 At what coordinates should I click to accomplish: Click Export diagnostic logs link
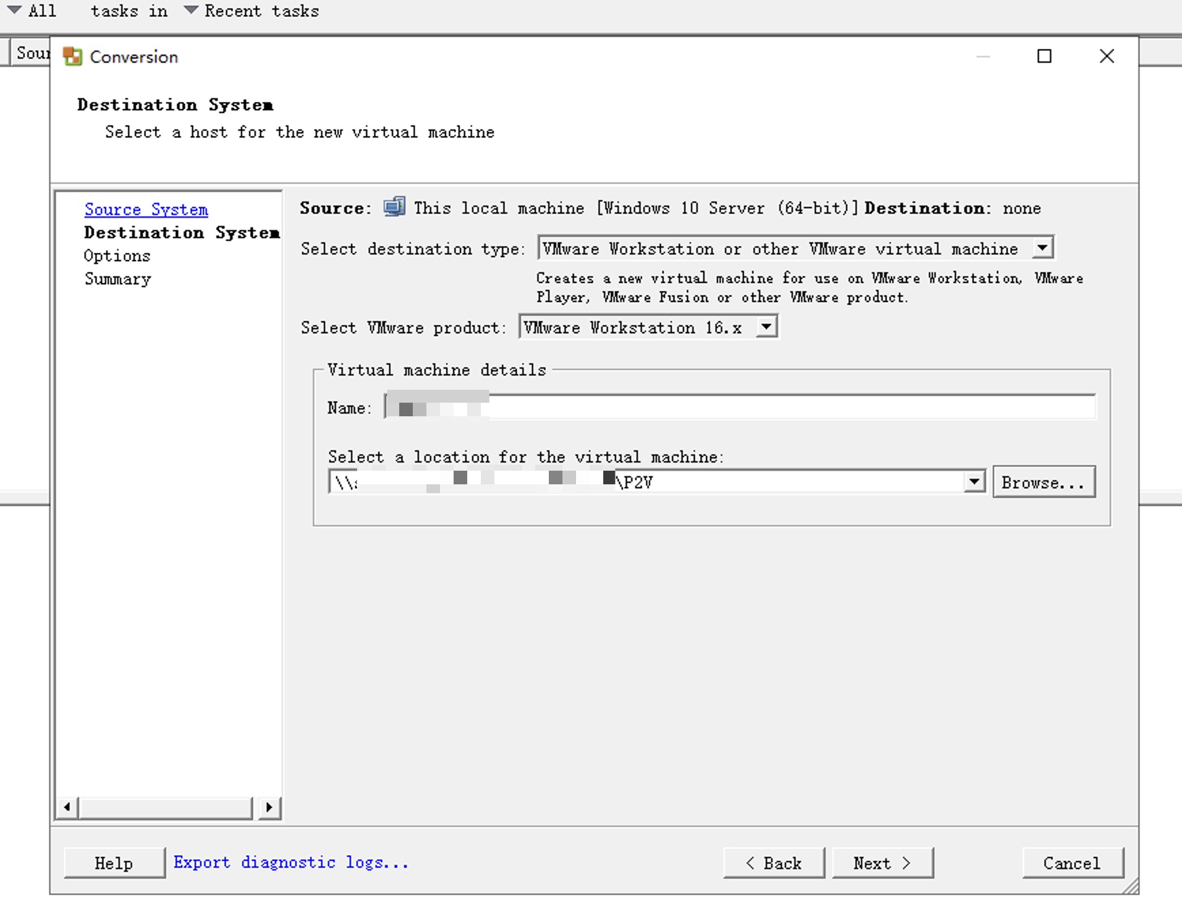point(291,863)
